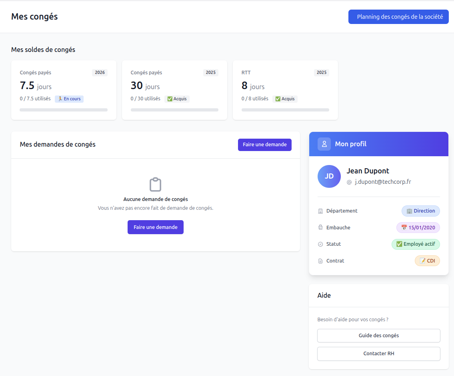
Task: Click the user icon in Mon profil header
Action: [324, 144]
